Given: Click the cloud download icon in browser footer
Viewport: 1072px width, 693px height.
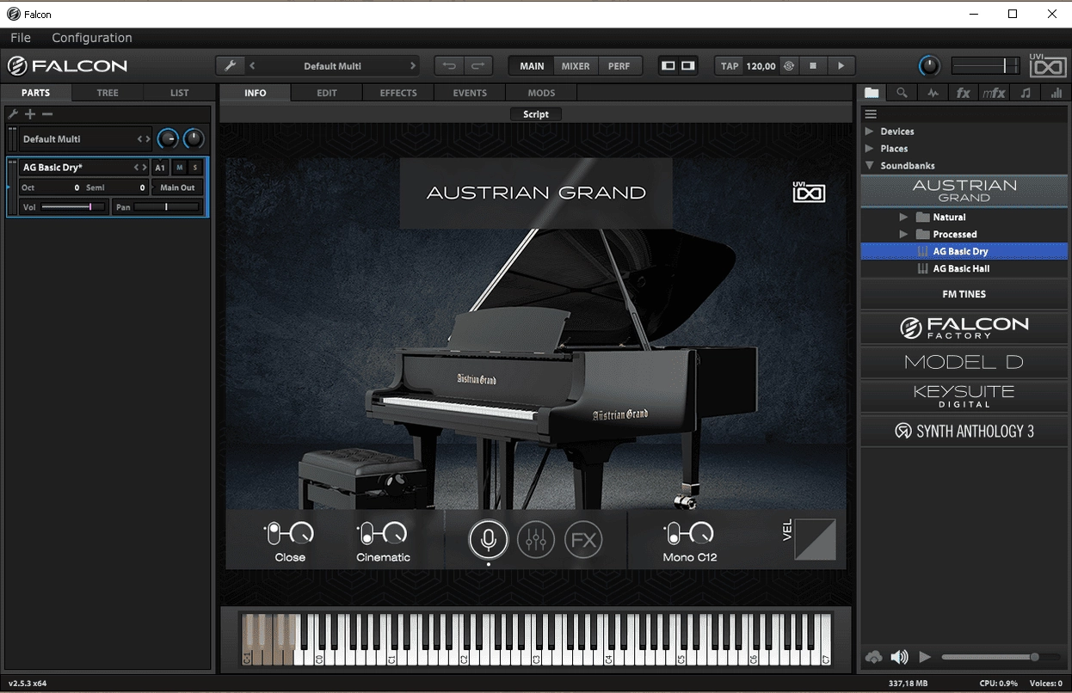Looking at the screenshot, I should click(x=874, y=657).
